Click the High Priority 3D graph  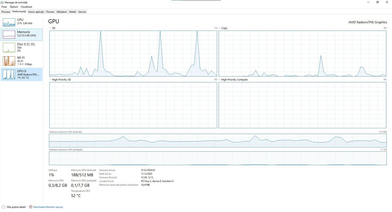pos(133,105)
